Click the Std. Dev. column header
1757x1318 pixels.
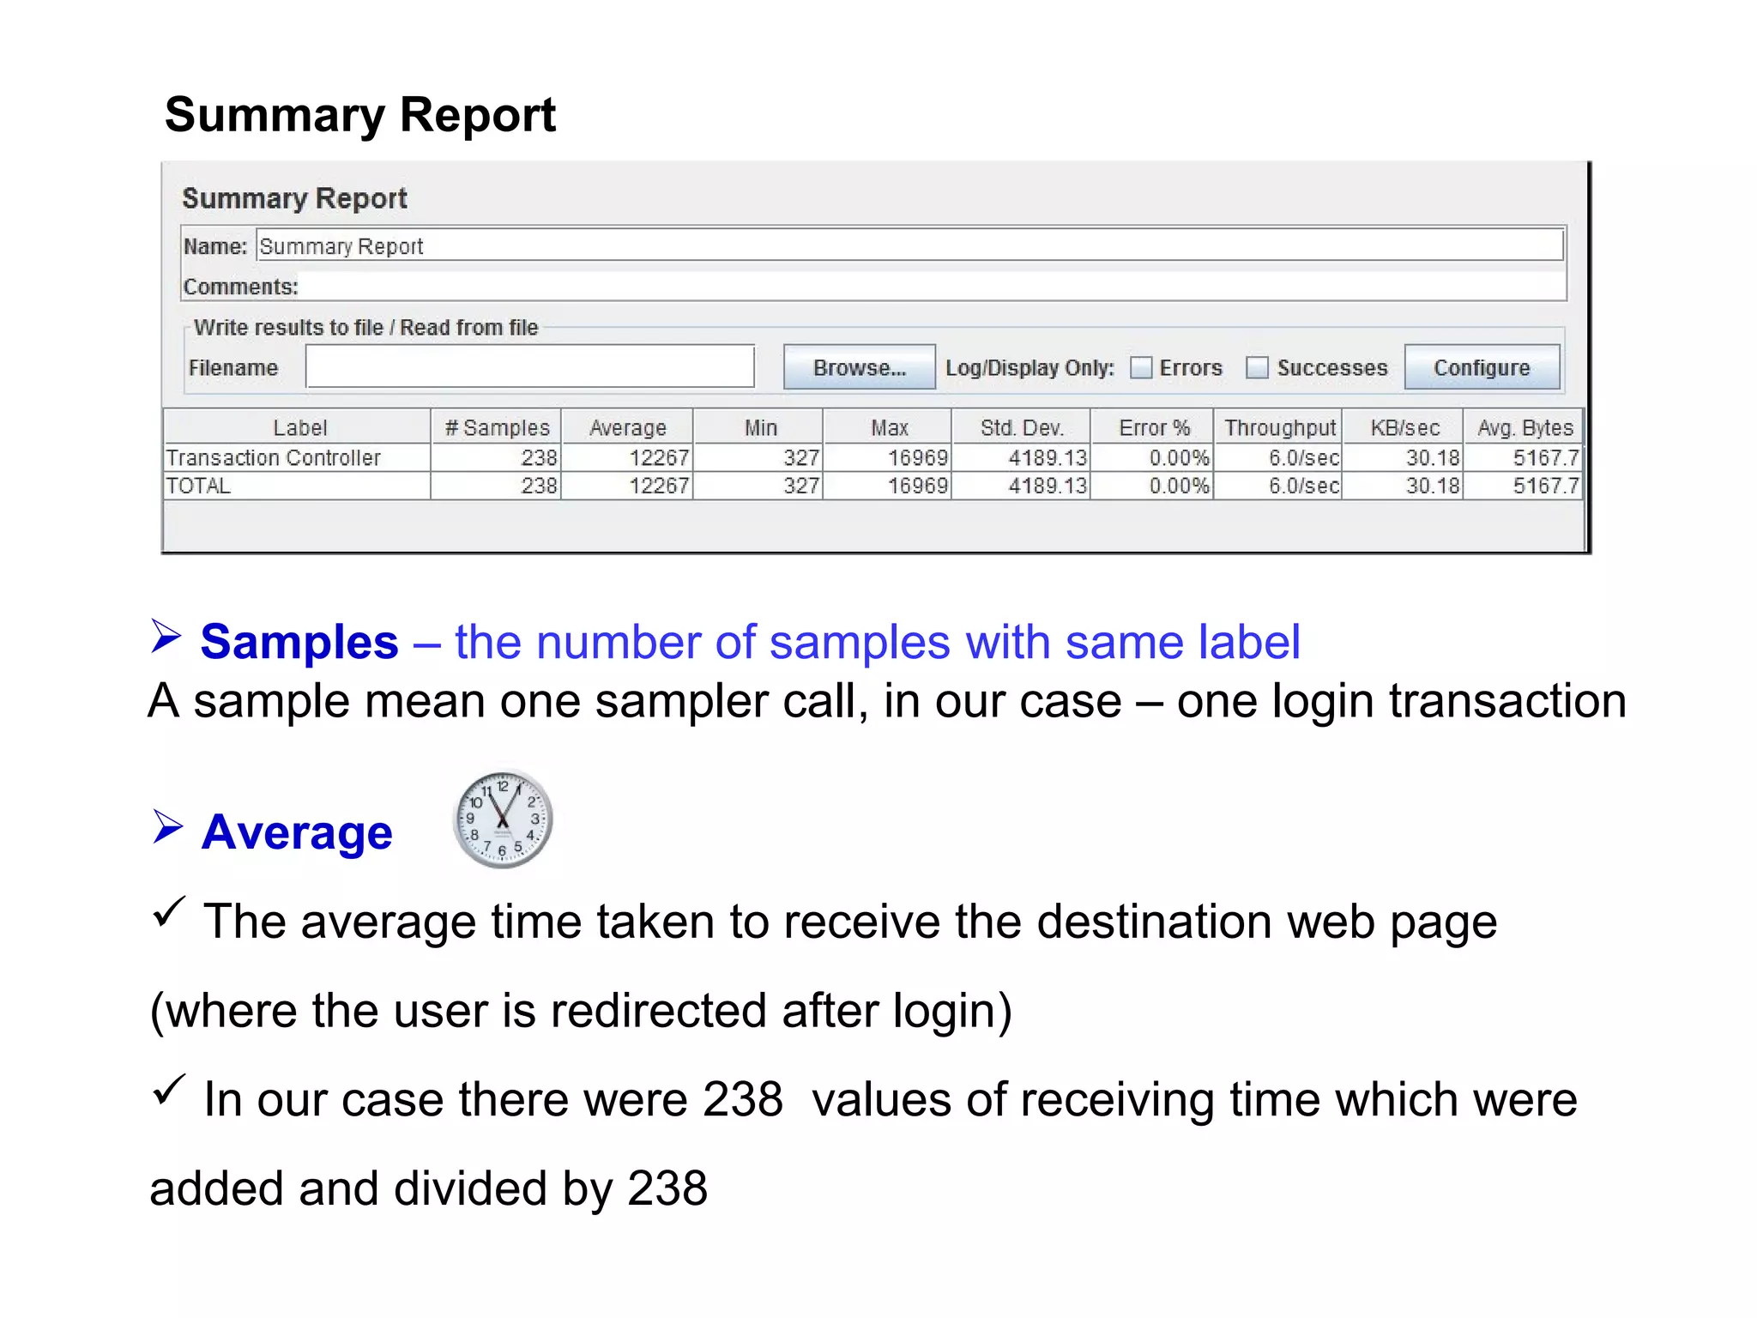tap(1022, 426)
